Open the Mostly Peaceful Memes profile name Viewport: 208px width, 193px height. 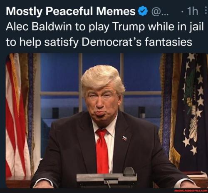[x=71, y=11]
